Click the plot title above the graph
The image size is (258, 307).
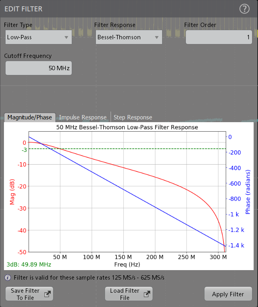[x=127, y=127]
